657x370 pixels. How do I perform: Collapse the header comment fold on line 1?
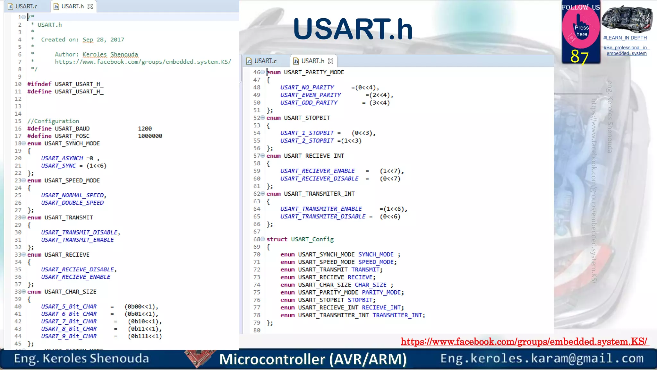[24, 17]
